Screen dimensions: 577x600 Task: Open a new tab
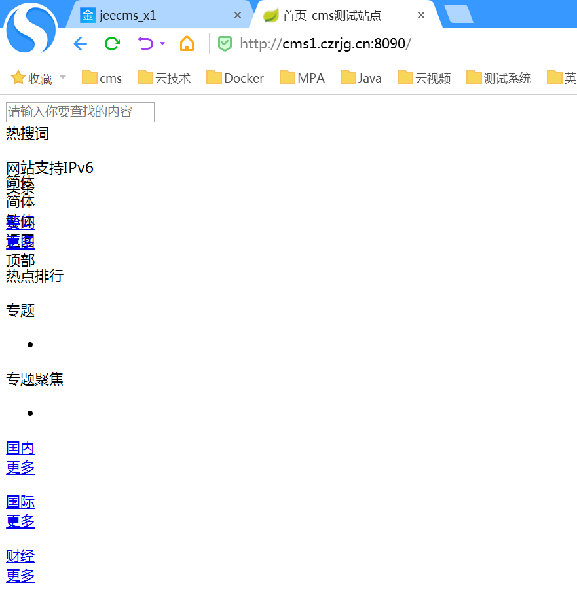coord(459,14)
